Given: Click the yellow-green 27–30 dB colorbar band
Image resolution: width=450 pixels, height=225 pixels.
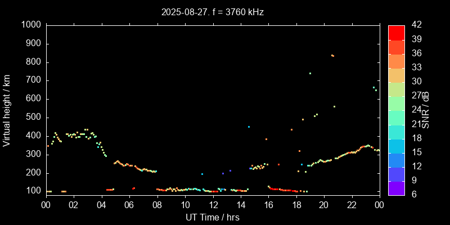Looking at the screenshot, I should point(397,89).
